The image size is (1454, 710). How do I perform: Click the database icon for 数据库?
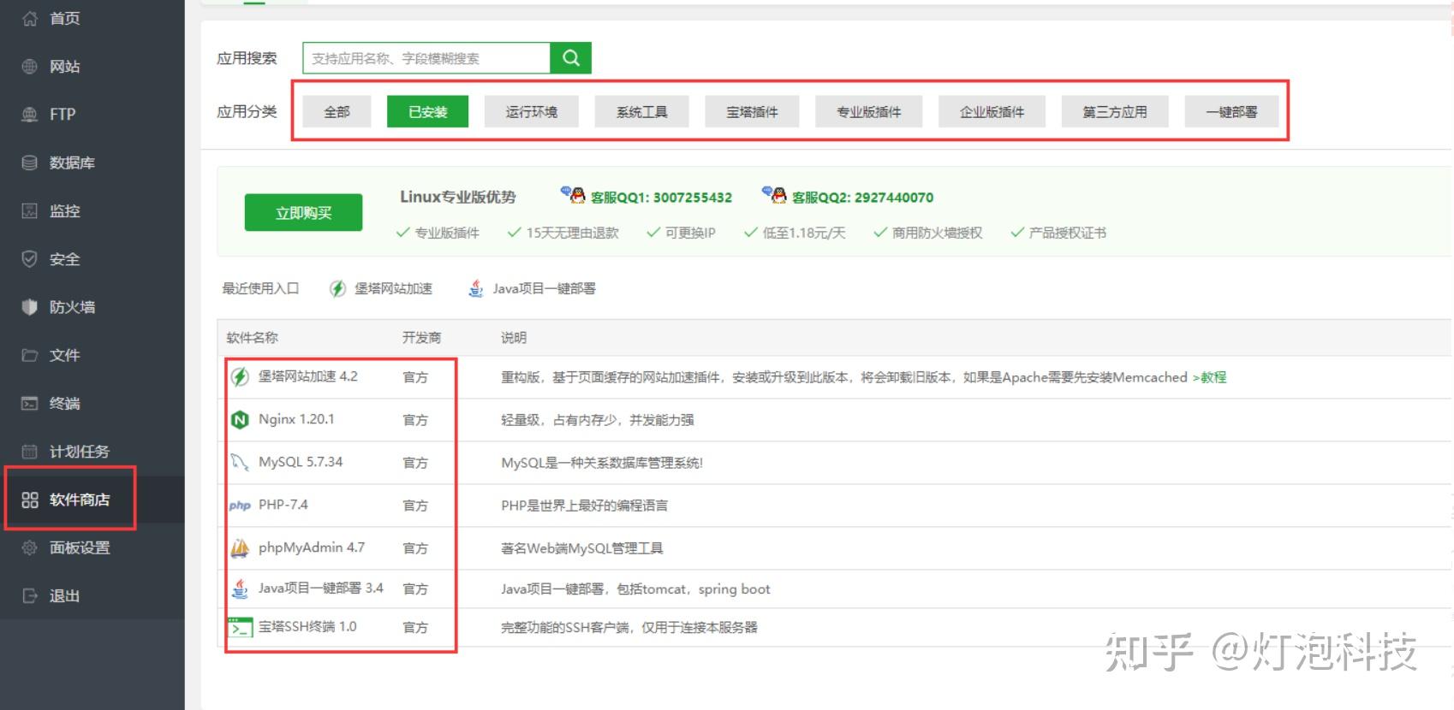point(30,163)
